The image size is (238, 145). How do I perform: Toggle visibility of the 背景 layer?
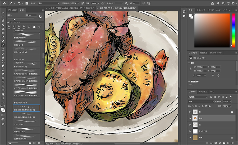pyautogui.click(x=190, y=137)
